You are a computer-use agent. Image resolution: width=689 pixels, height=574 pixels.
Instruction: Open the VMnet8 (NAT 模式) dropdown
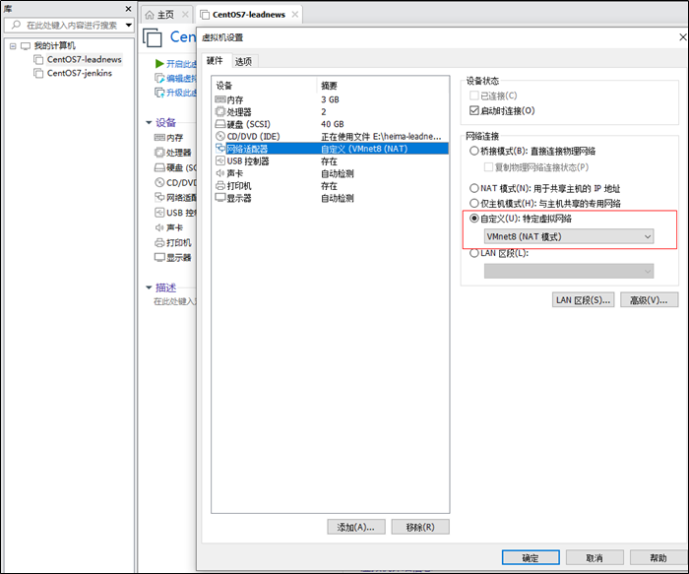pos(569,236)
